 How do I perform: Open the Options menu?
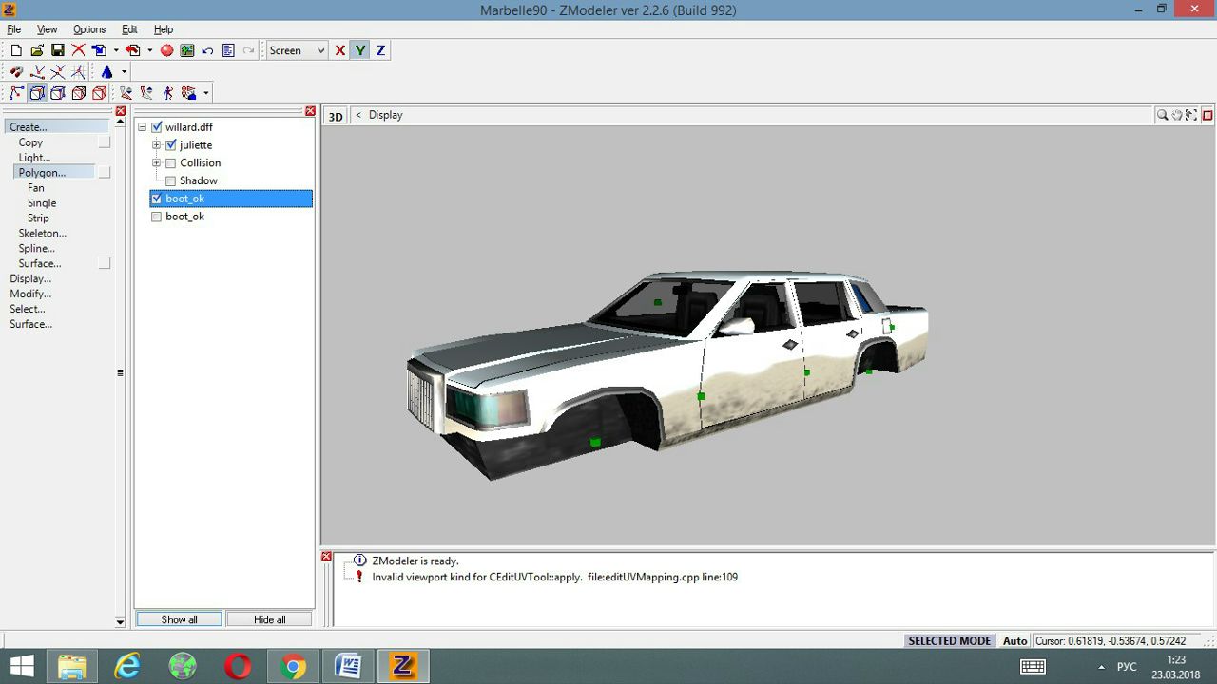pos(89,29)
